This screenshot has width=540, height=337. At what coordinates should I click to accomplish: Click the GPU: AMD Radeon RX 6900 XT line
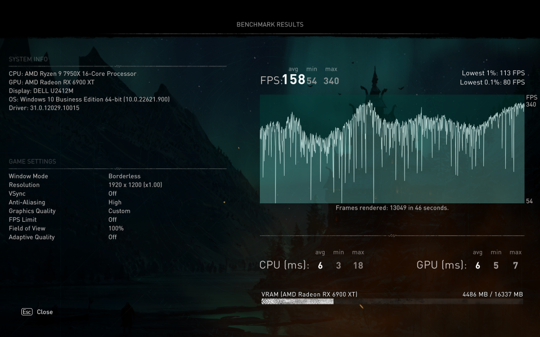52,82
